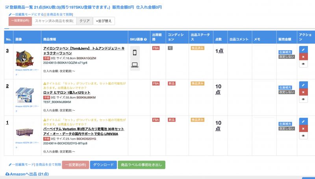
Task: Open the Tom&Jerry アイロンワッペン product title link
Action: pos(84,51)
